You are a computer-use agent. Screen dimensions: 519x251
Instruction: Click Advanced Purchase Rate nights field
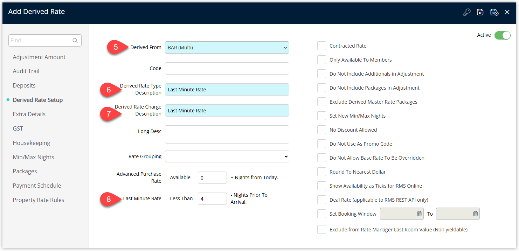212,177
